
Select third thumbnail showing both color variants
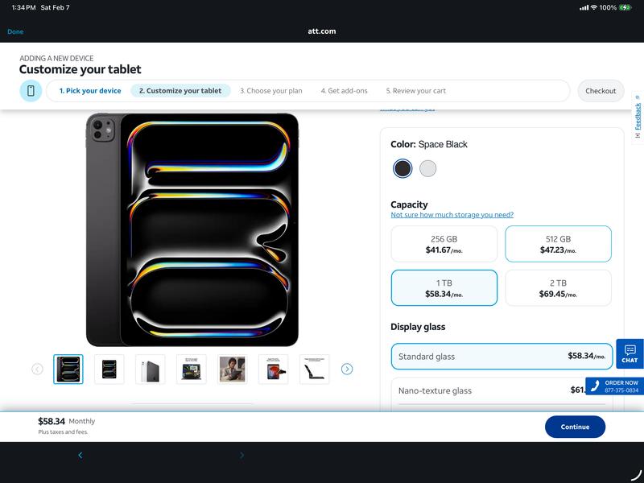pyautogui.click(x=151, y=369)
